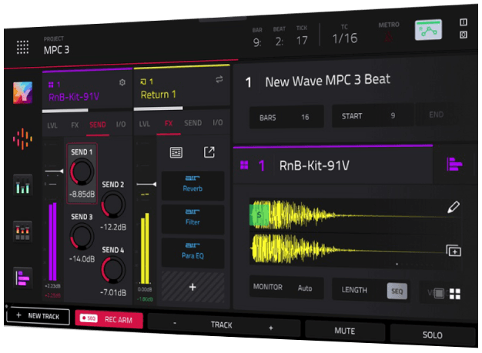
Task: Toggle the metronome icon under METRO
Action: (389, 37)
